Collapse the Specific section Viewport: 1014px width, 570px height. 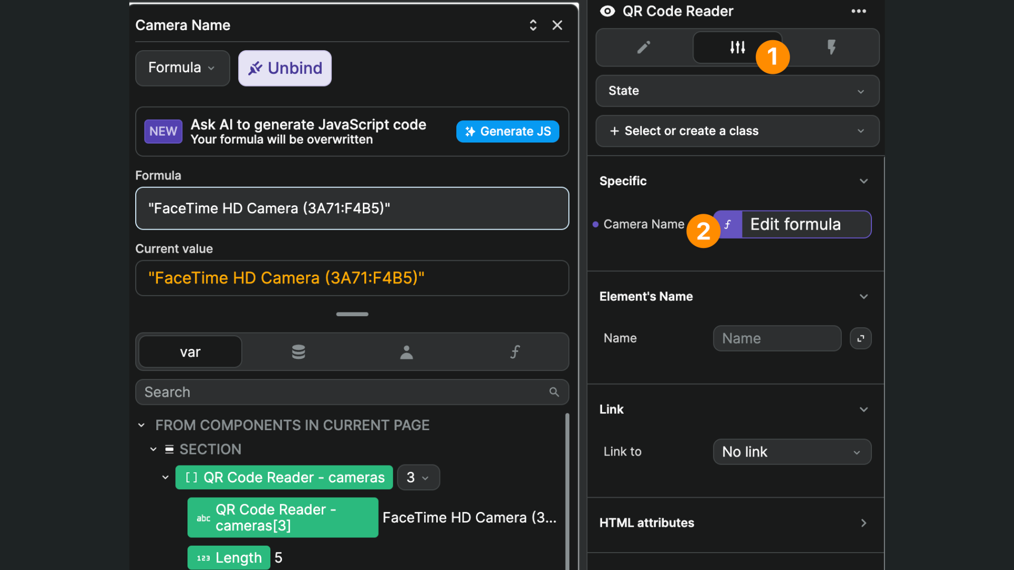[x=863, y=181]
